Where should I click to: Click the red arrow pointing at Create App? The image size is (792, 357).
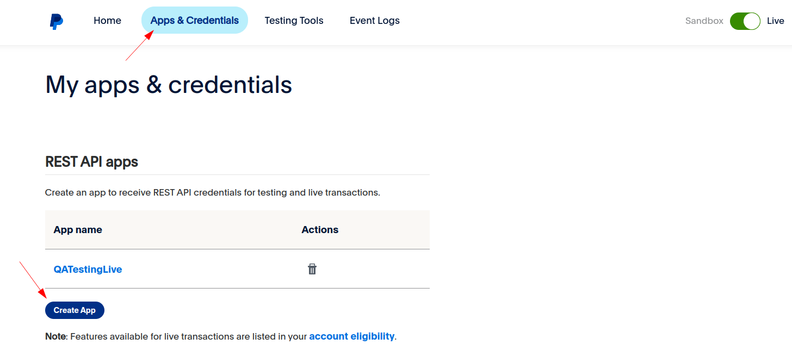(x=33, y=280)
